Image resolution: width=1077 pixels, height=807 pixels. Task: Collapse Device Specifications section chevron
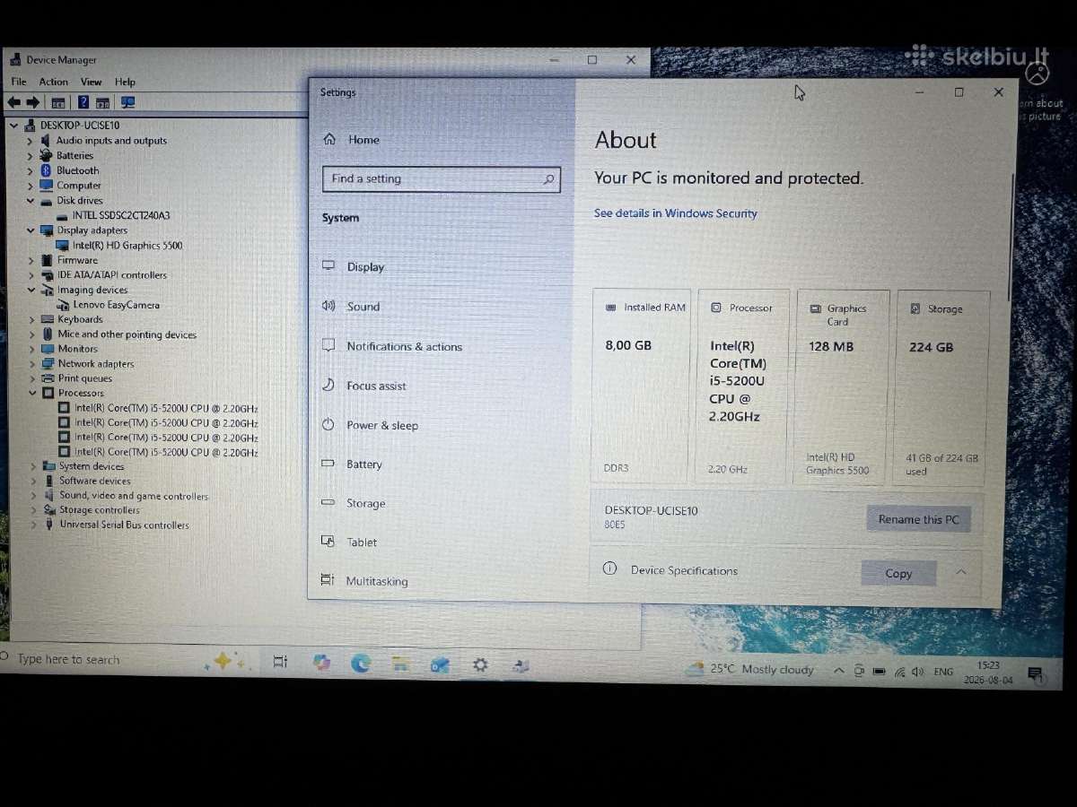click(x=961, y=572)
